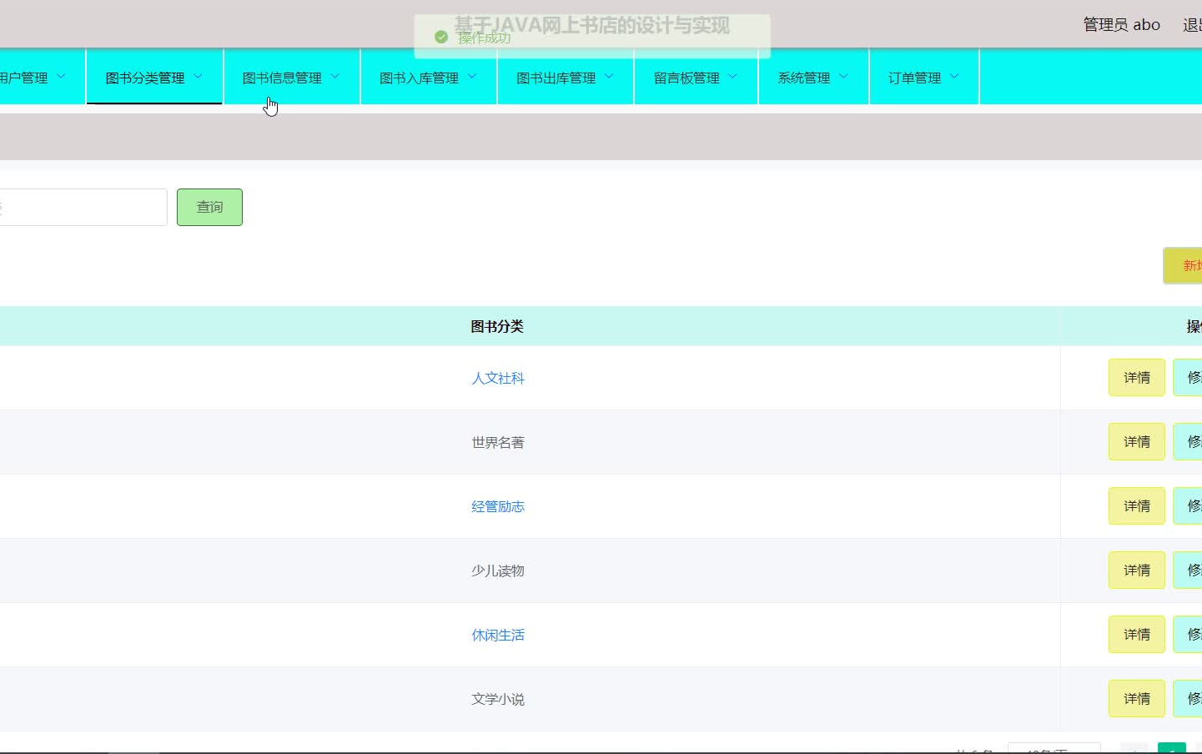The height and width of the screenshot is (754, 1202).
Task: Click 修改 button in 经管励志 row
Action: pyautogui.click(x=1188, y=506)
